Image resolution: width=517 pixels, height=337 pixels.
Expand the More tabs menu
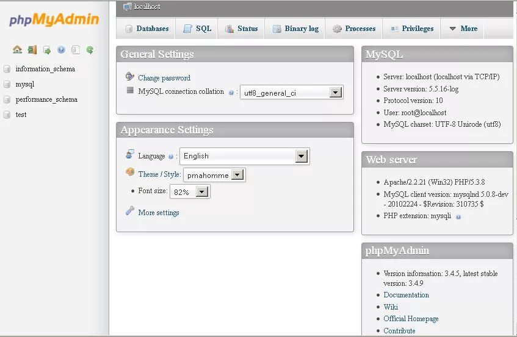pos(463,29)
